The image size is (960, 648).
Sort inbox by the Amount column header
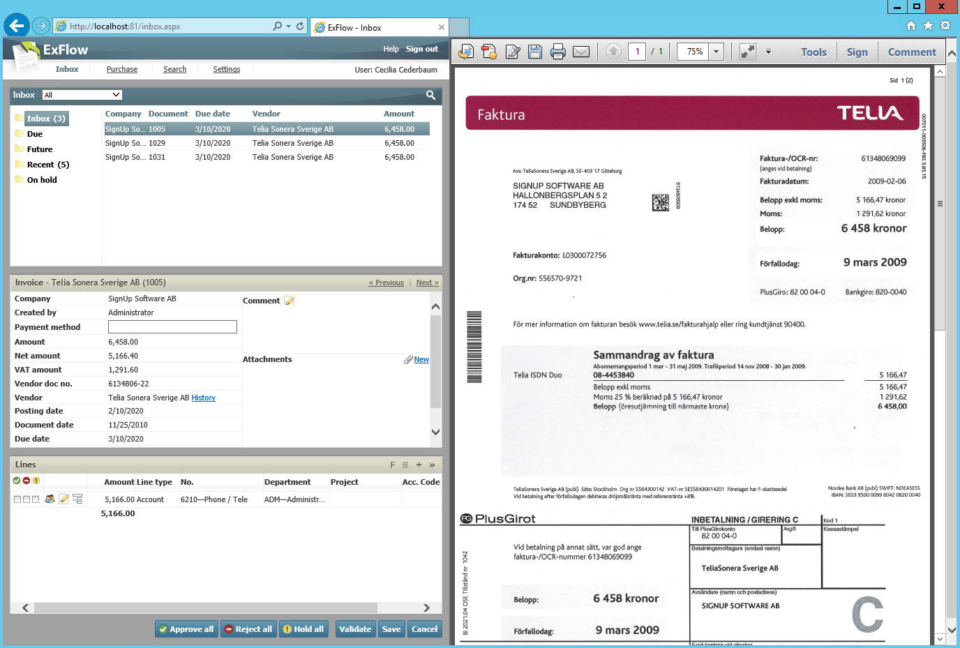coord(399,114)
